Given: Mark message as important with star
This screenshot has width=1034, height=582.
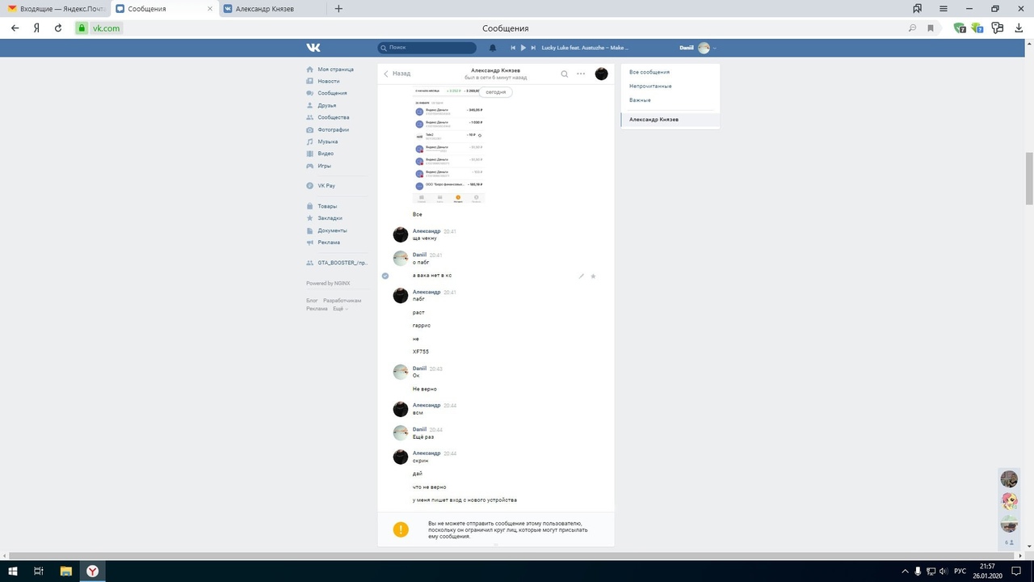Looking at the screenshot, I should coord(593,276).
